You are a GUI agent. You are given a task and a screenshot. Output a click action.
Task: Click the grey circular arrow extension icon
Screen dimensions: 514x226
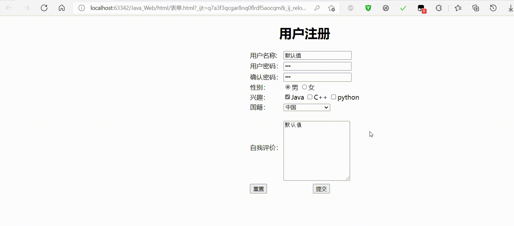coord(386,8)
